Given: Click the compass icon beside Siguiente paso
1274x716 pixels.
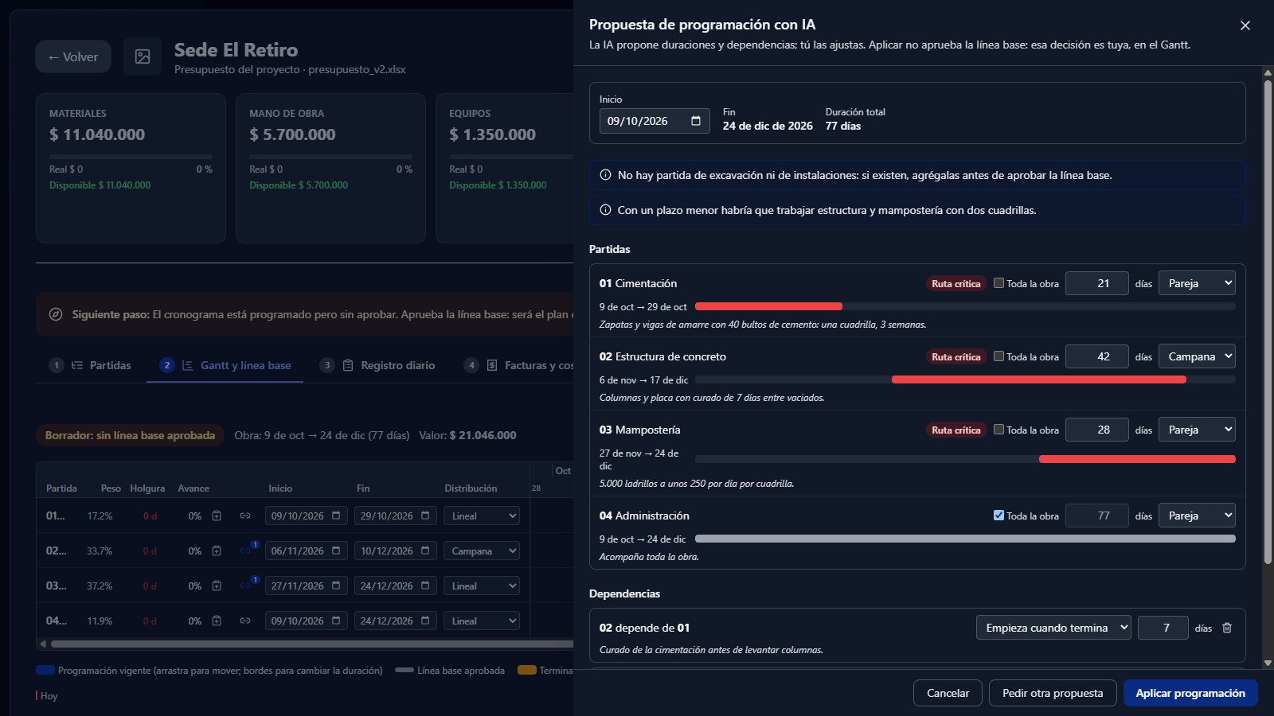Looking at the screenshot, I should pyautogui.click(x=56, y=314).
